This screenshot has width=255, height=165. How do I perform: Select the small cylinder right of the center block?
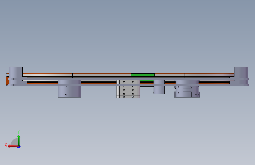click(x=159, y=87)
